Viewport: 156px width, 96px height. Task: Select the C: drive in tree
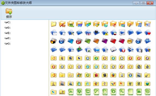click(x=7, y=22)
